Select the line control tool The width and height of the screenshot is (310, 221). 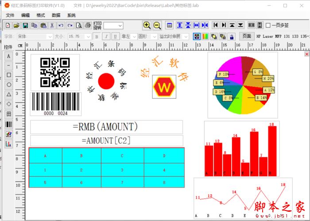[x=9, y=66]
